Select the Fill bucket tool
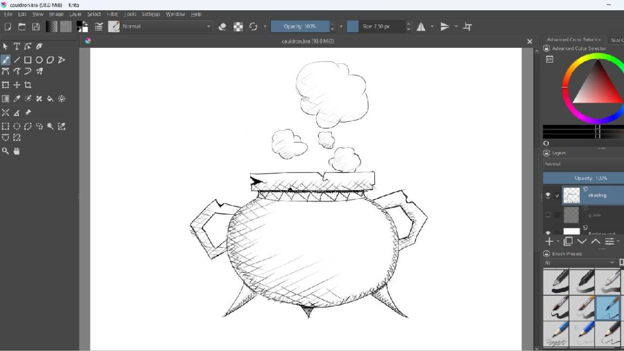624x351 pixels. [50, 98]
